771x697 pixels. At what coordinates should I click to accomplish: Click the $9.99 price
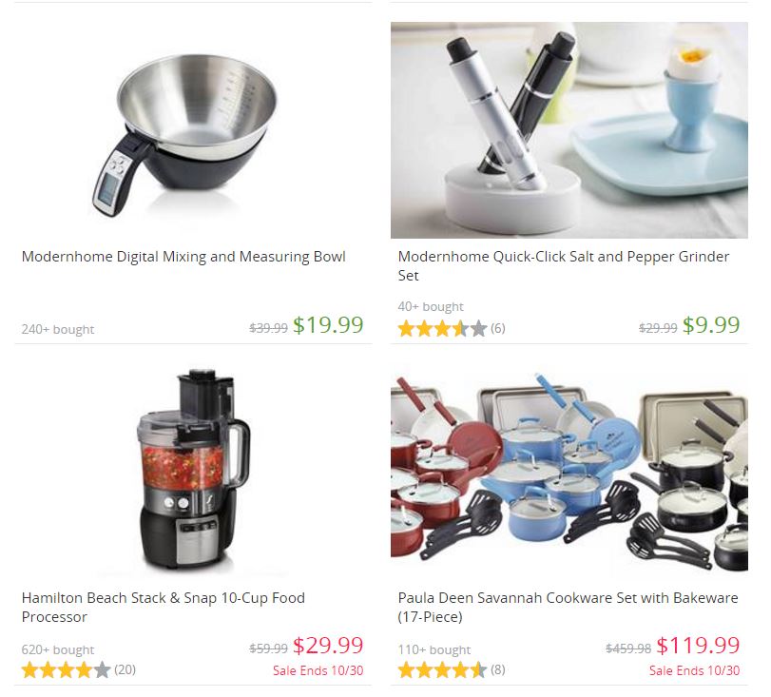(x=711, y=325)
